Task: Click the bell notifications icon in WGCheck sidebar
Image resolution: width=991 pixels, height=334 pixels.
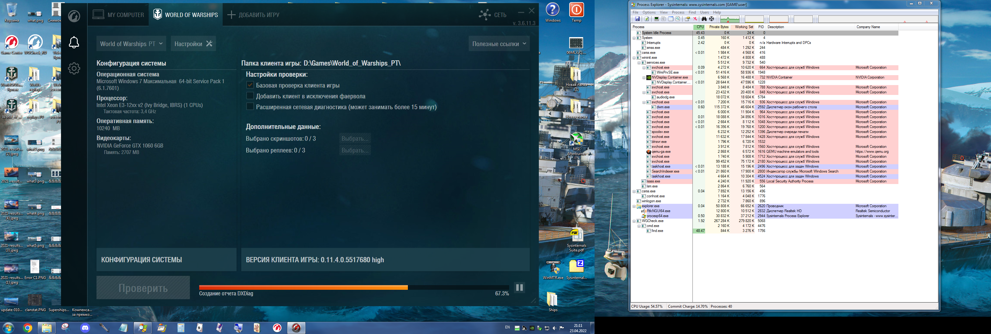Action: pos(74,42)
